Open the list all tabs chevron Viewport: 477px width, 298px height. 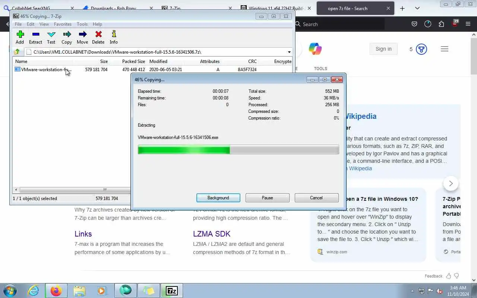417,8
